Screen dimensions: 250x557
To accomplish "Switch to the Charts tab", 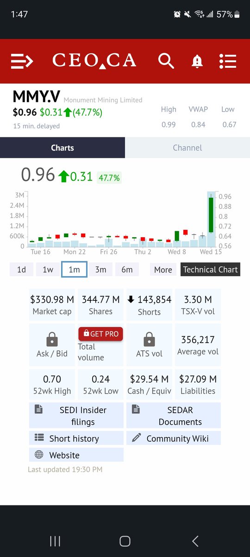I will 62,148.
